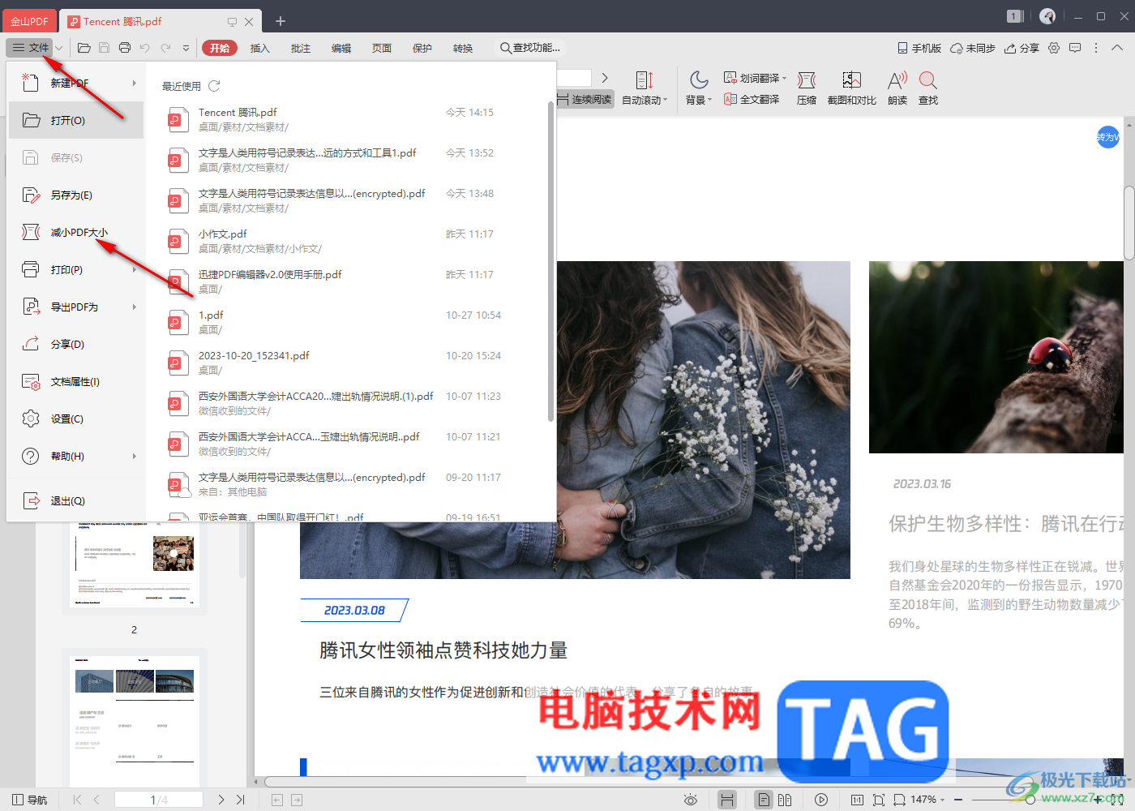
Task: Click the eye protection icon in status bar
Action: 691,800
